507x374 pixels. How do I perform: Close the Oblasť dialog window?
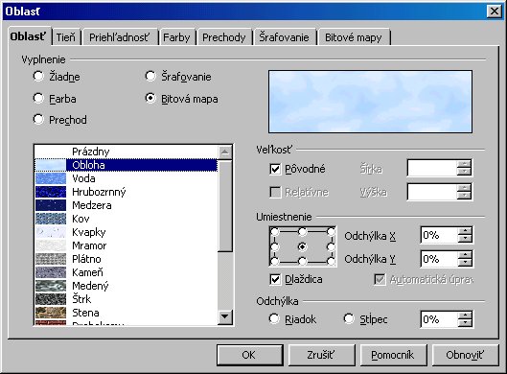(x=495, y=12)
